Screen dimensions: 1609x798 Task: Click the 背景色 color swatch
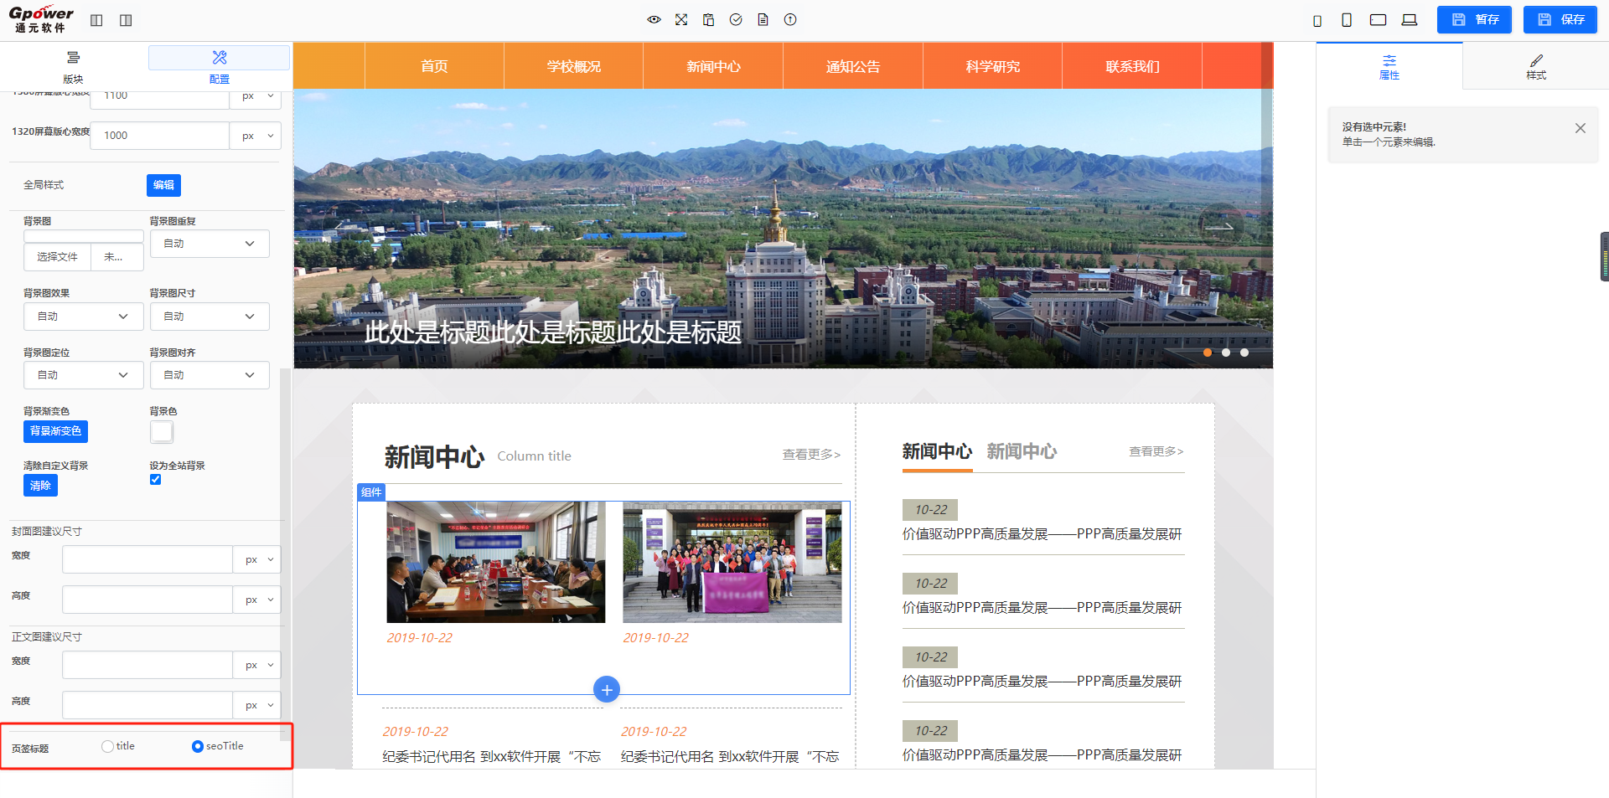click(x=162, y=432)
